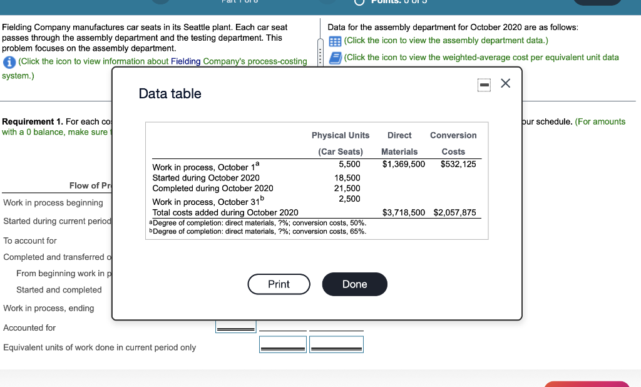Click 'Accounted for' row label

[29, 328]
